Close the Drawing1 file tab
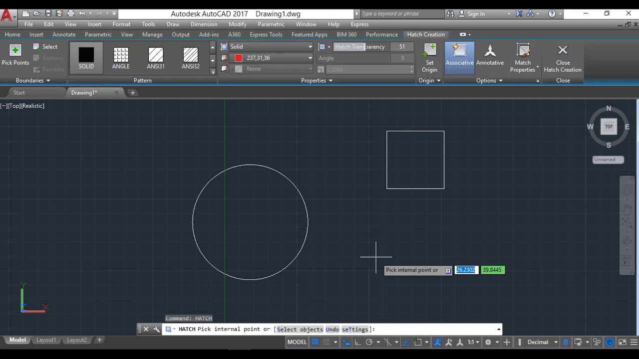The width and height of the screenshot is (639, 359). click(116, 92)
